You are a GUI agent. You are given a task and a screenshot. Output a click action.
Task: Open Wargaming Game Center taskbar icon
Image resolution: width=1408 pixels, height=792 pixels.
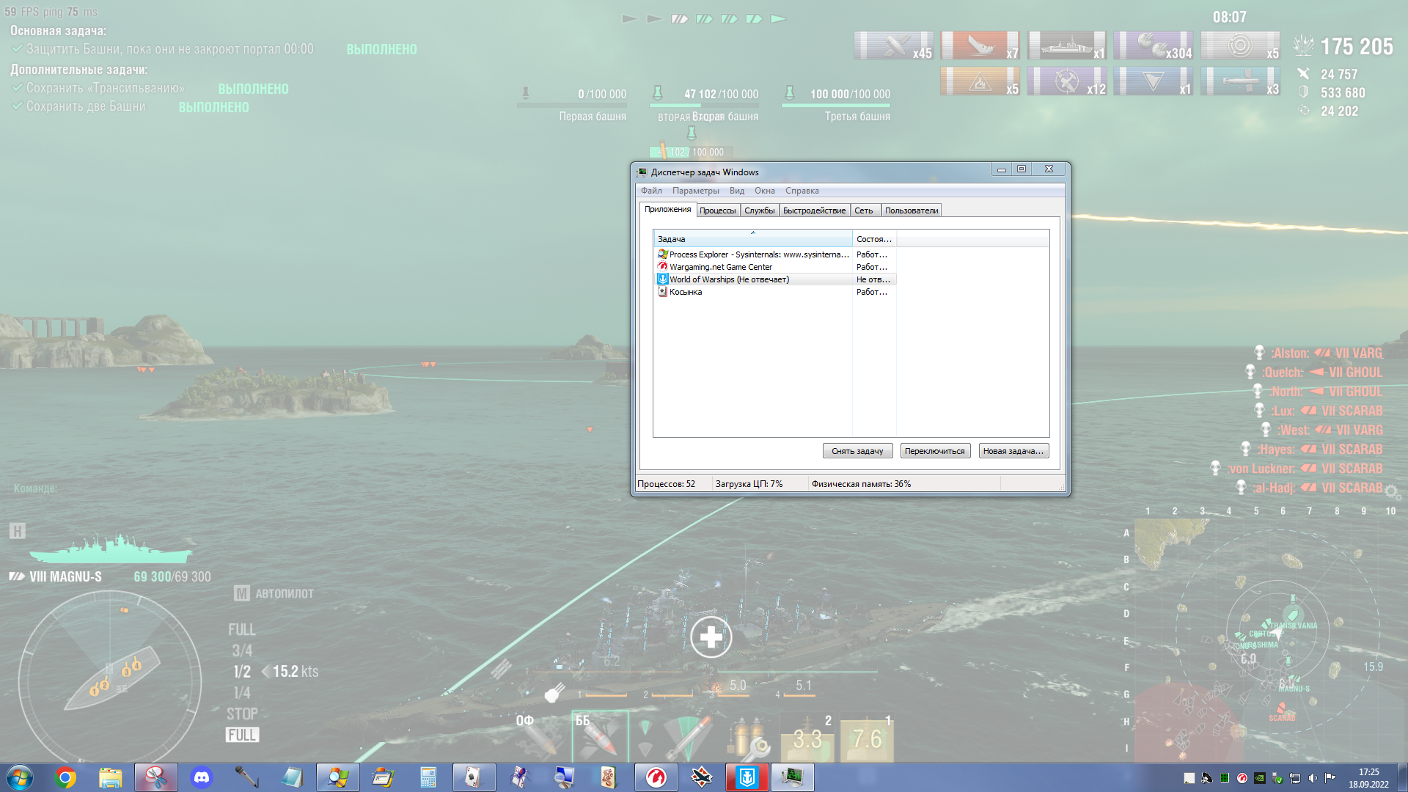click(656, 777)
